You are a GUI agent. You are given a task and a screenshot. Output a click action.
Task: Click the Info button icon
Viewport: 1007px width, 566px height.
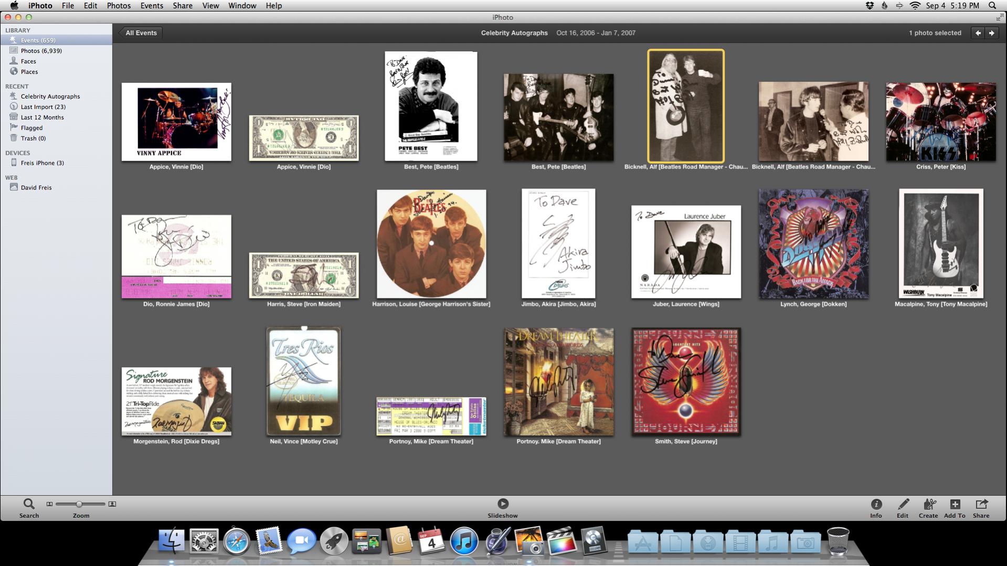[876, 504]
